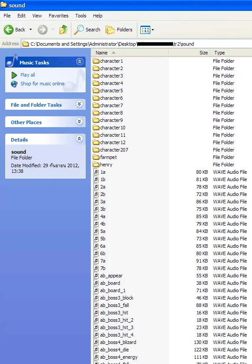Click the sound window title folder icon
The image size is (252, 364).
(x=3, y=5)
